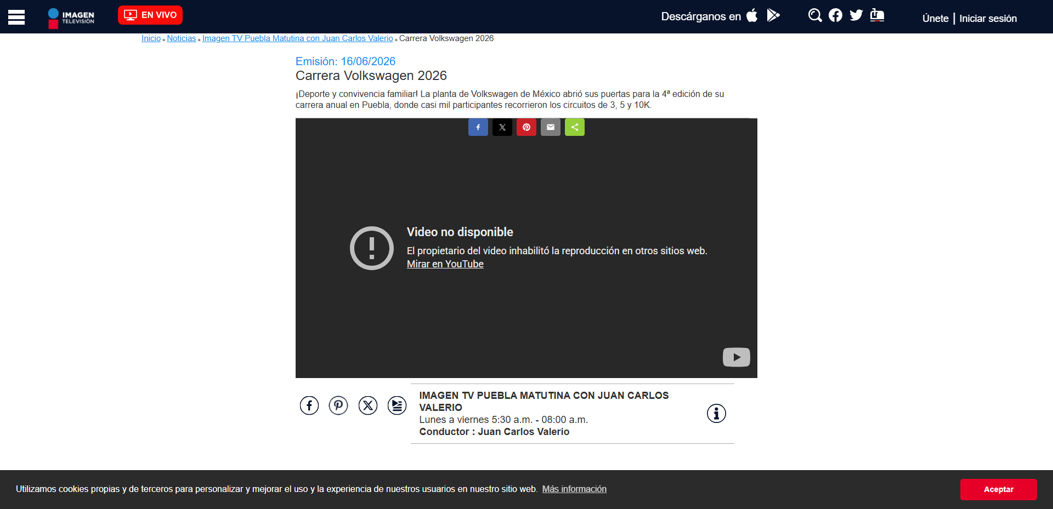Share on Pinterest circular outline icon
Image resolution: width=1053 pixels, height=509 pixels.
click(x=338, y=405)
